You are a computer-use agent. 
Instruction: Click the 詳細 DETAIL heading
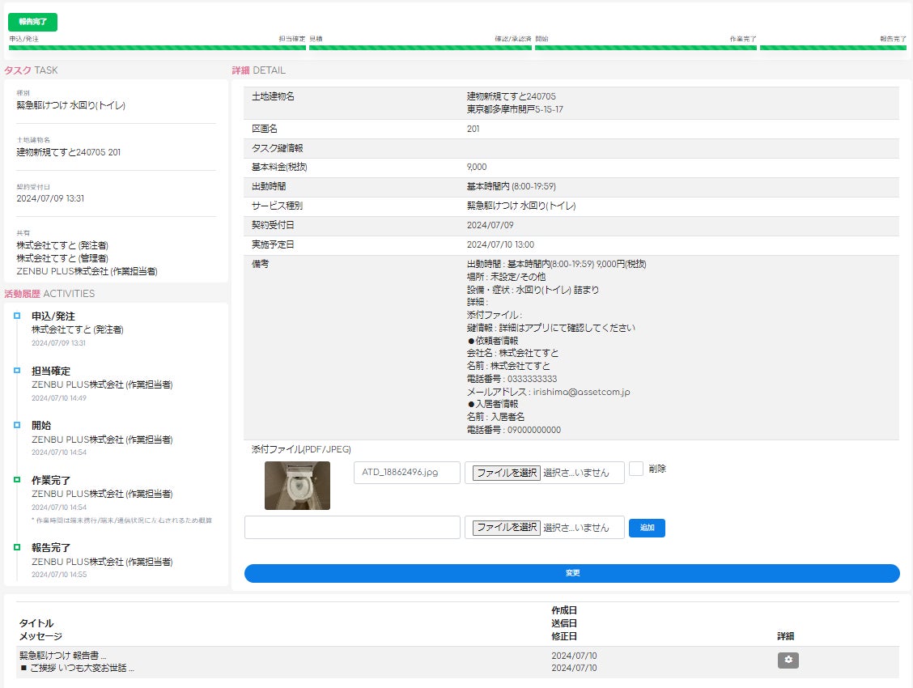pos(258,70)
